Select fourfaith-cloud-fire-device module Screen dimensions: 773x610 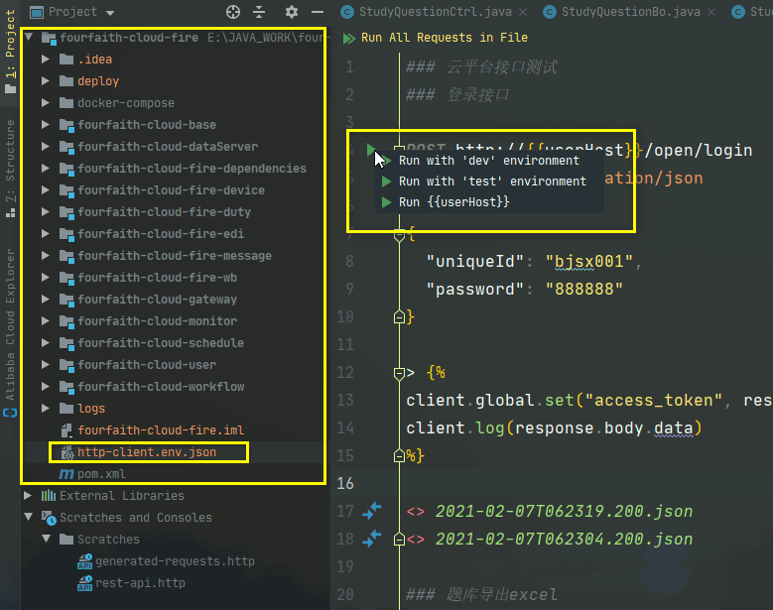tap(171, 190)
